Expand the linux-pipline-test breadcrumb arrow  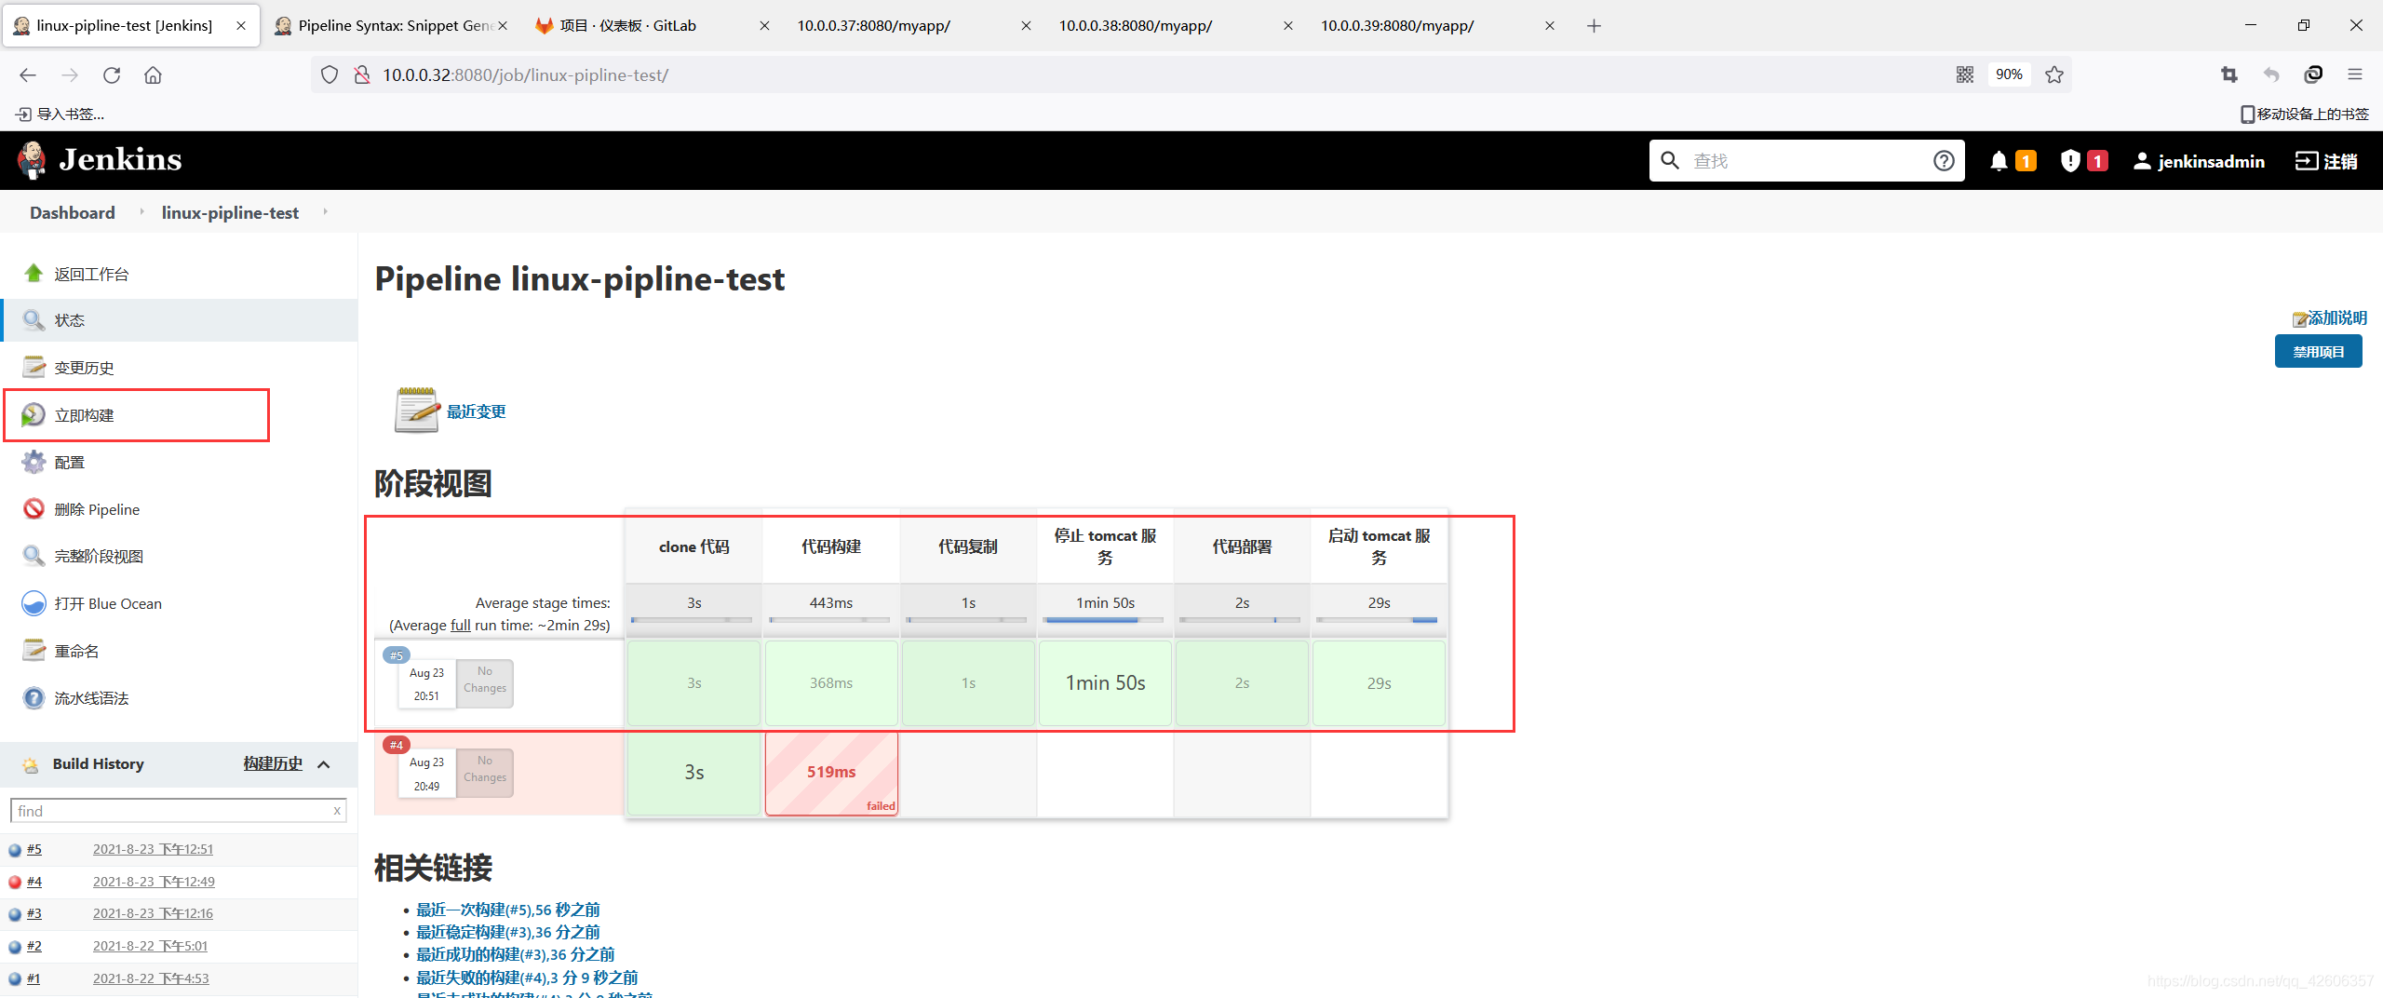[x=325, y=212]
